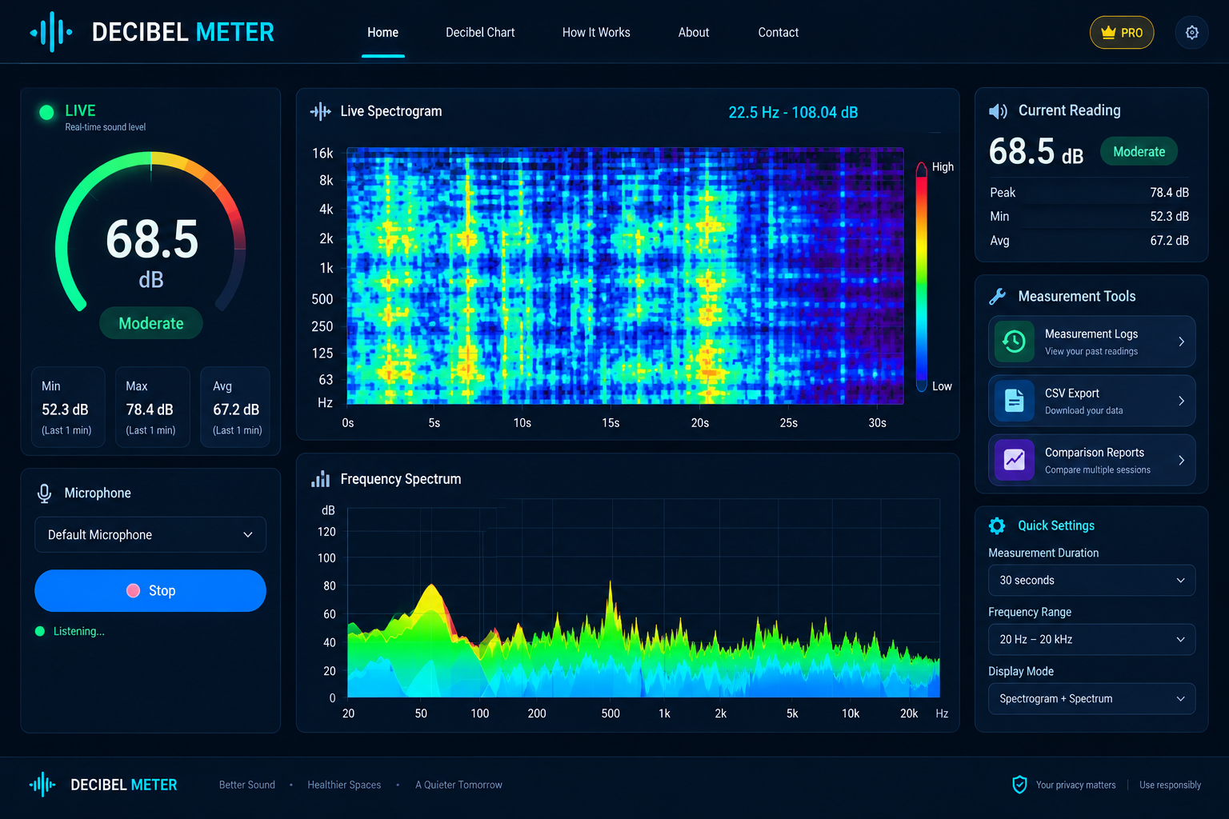Expand the Measurement Duration 30 seconds dropdown
The height and width of the screenshot is (819, 1229).
(1091, 581)
